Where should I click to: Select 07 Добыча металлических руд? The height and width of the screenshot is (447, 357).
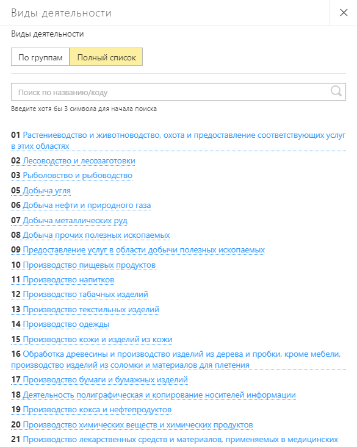[x=70, y=220]
